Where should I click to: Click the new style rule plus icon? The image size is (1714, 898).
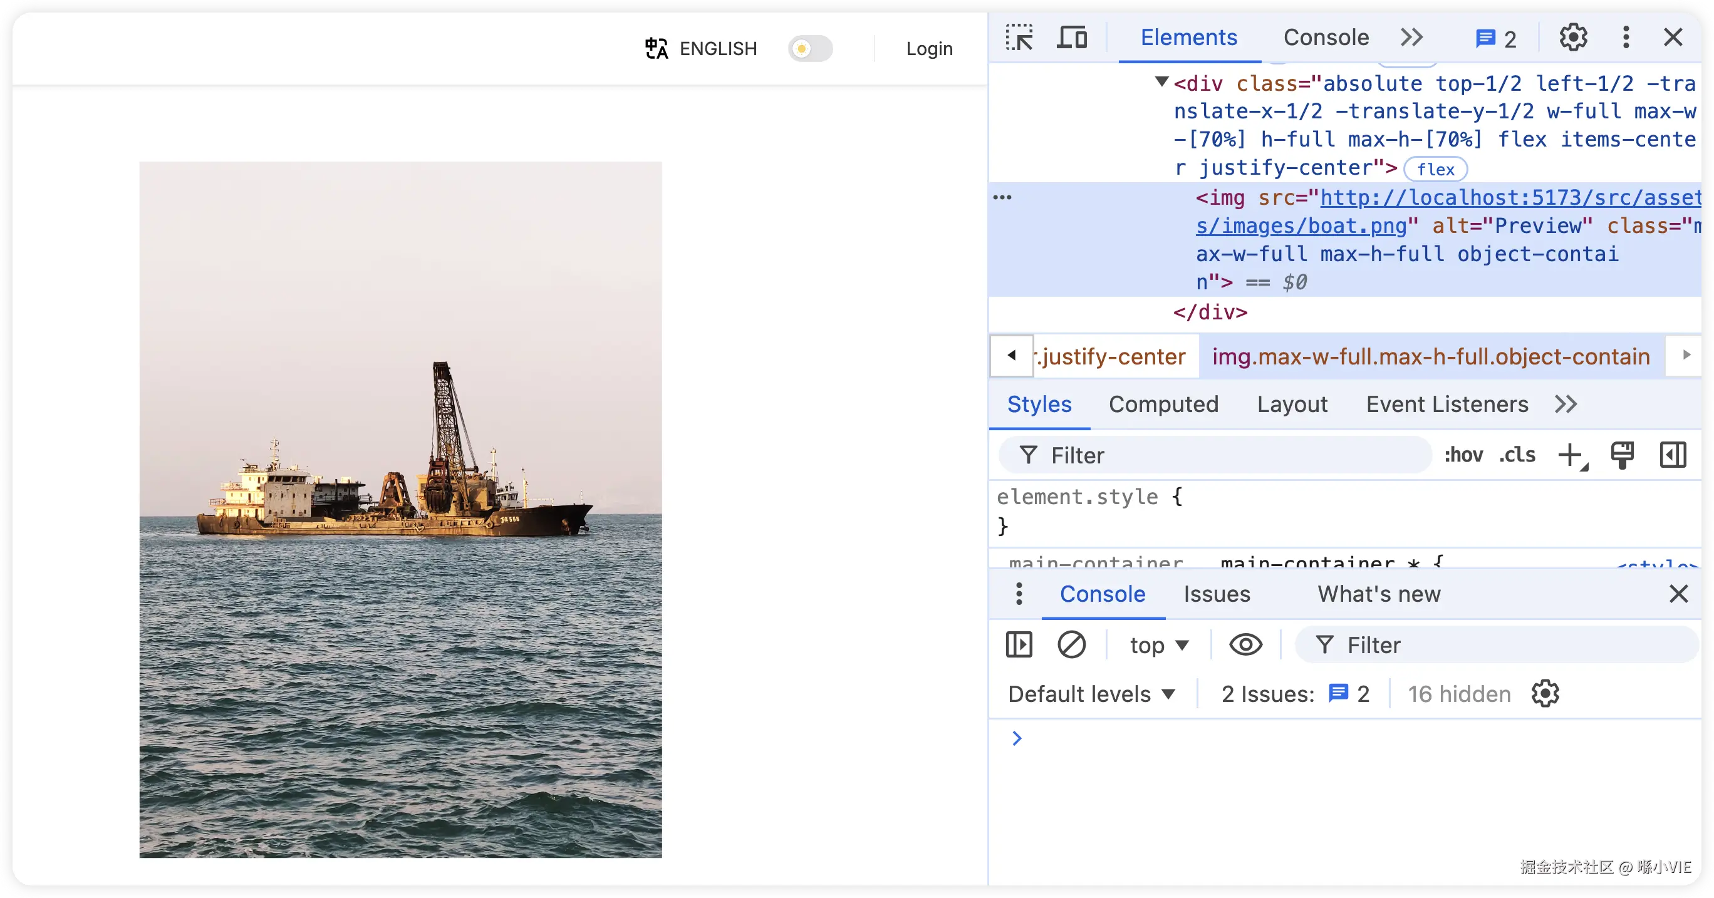point(1571,456)
